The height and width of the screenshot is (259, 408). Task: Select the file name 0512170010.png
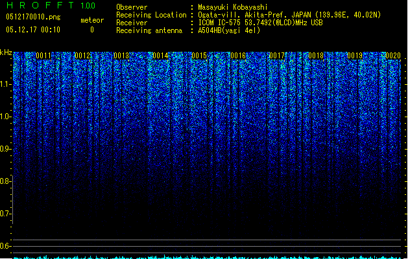tap(33, 17)
